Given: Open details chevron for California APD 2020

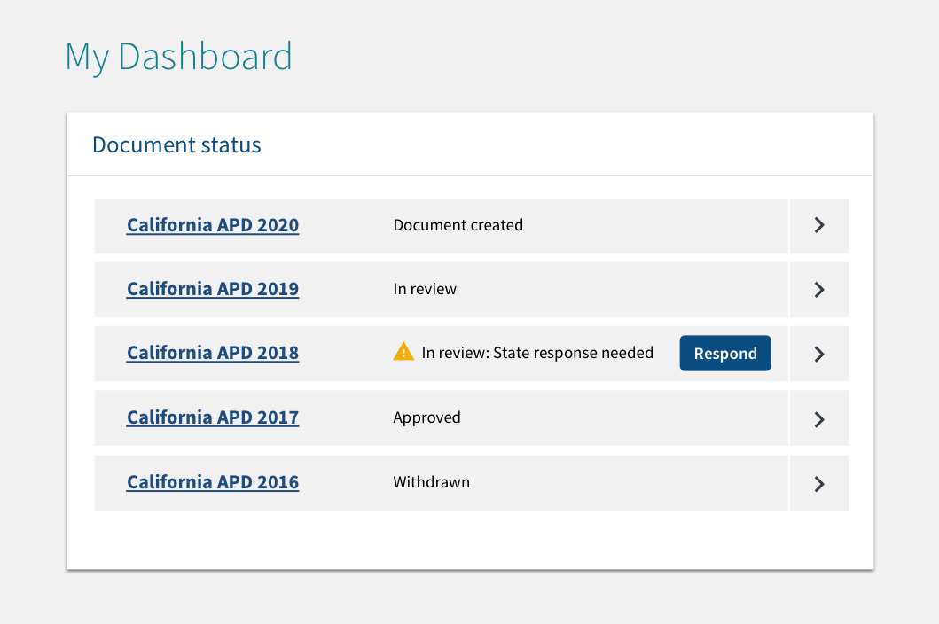Looking at the screenshot, I should pos(818,225).
